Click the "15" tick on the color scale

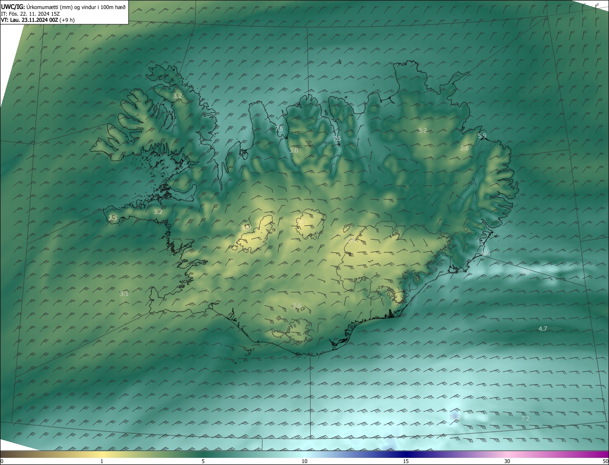[x=406, y=461]
